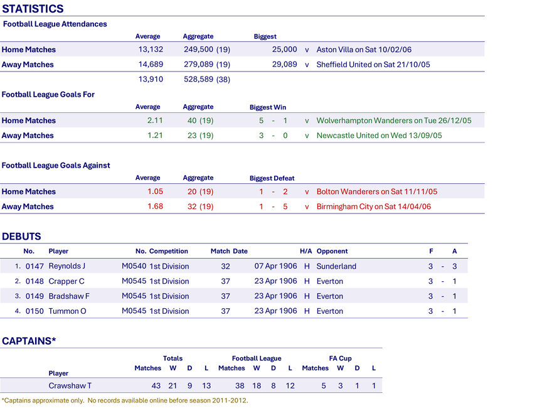This screenshot has height=408, width=552.
Task: Select away goals against average 1.68
Action: coord(155,206)
